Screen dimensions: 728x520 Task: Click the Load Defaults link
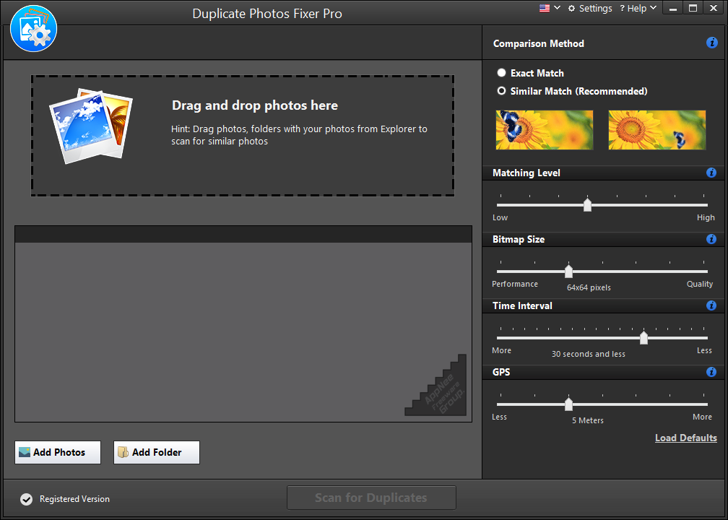(x=685, y=438)
